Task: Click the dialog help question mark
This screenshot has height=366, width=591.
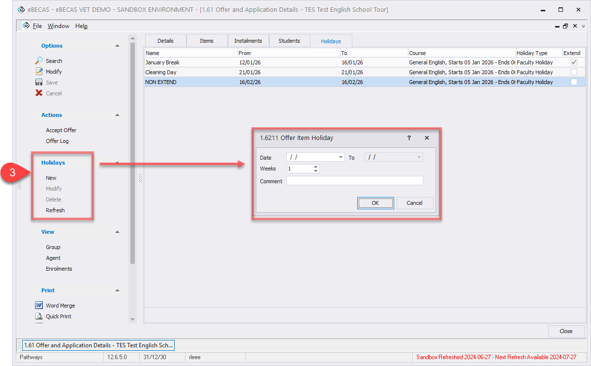Action: [409, 138]
